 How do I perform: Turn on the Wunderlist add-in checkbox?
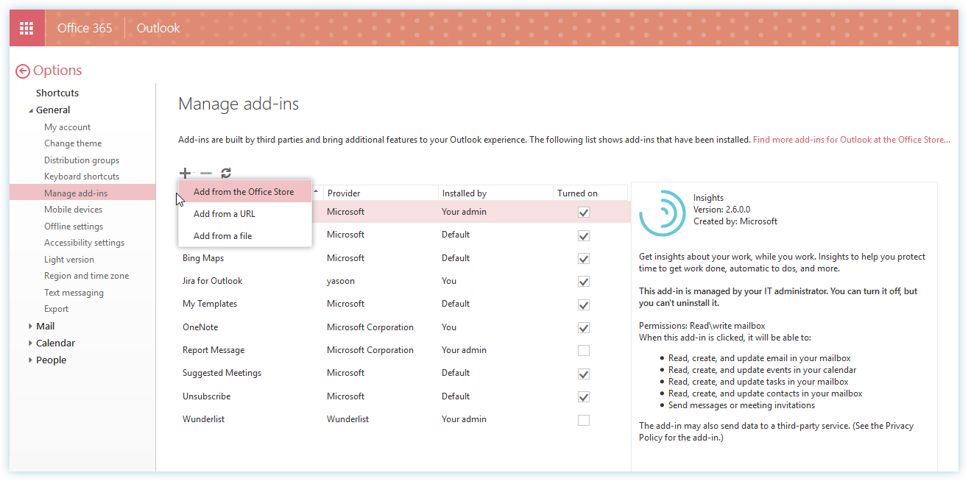click(584, 420)
